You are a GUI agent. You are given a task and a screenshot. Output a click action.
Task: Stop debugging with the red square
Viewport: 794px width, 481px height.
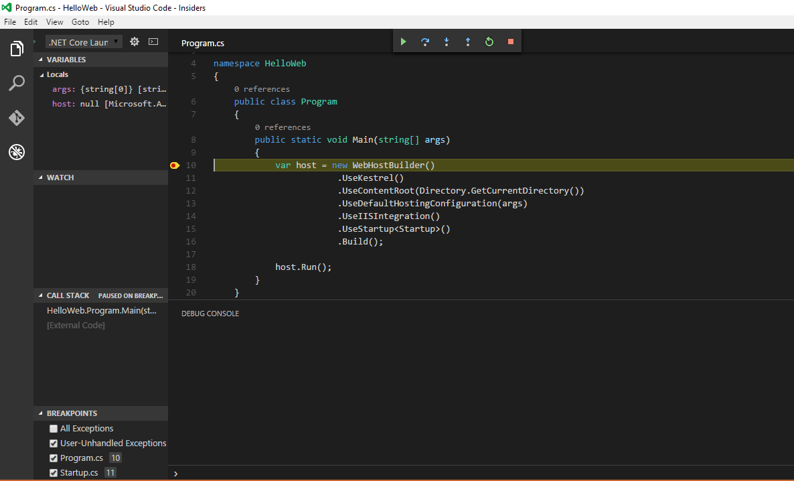pos(511,42)
